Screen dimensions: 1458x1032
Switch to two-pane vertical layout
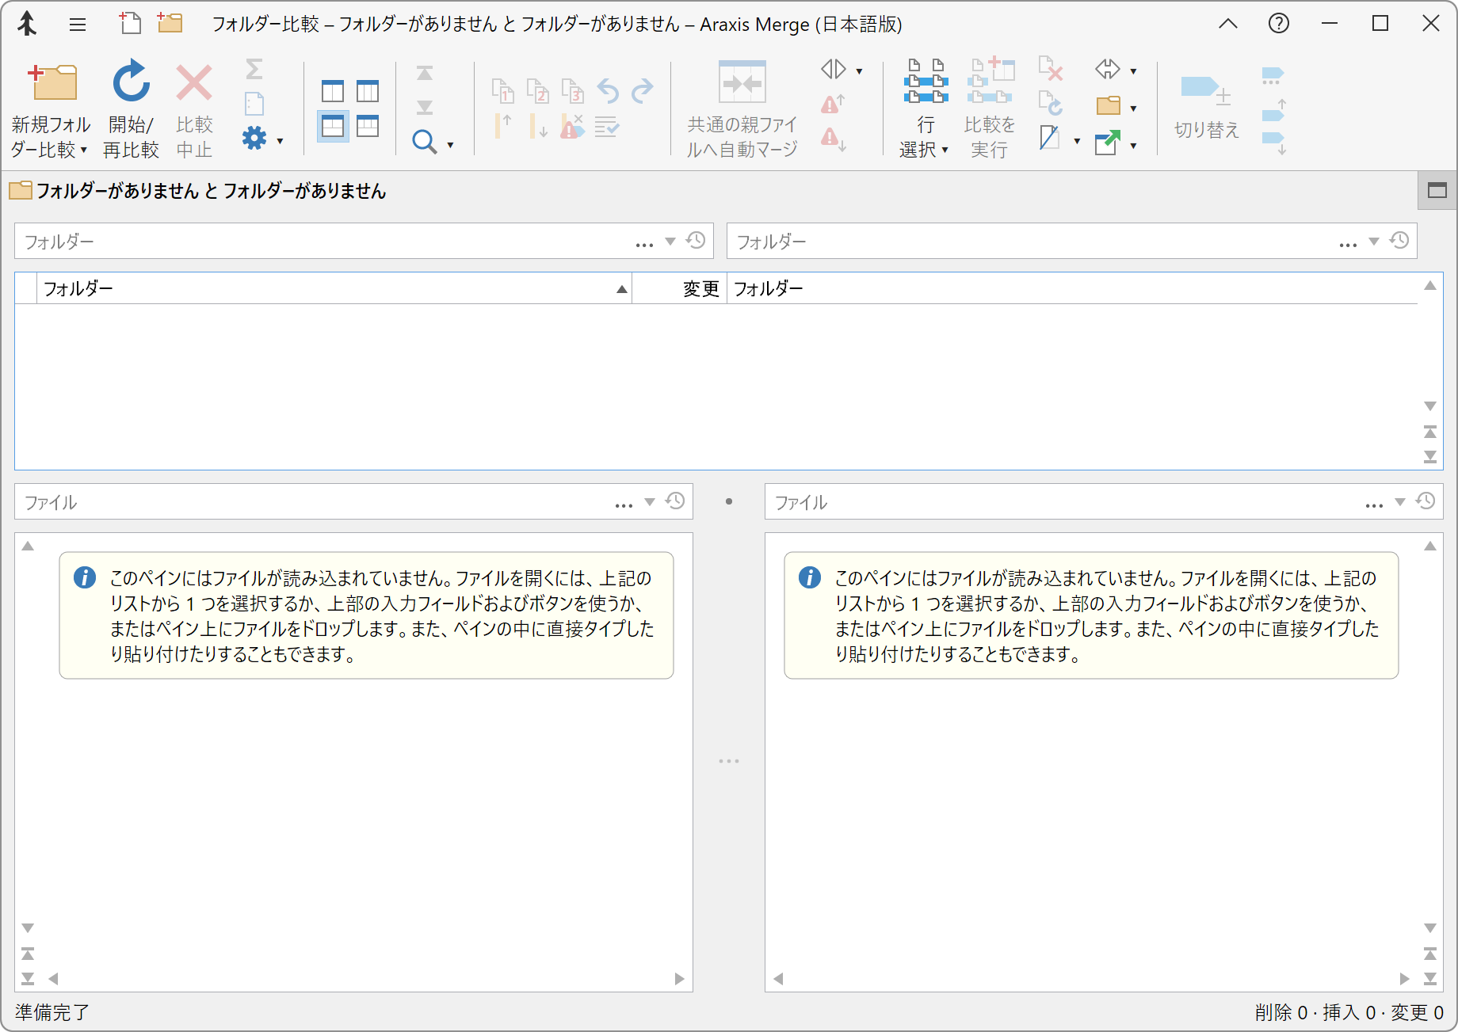[x=333, y=91]
